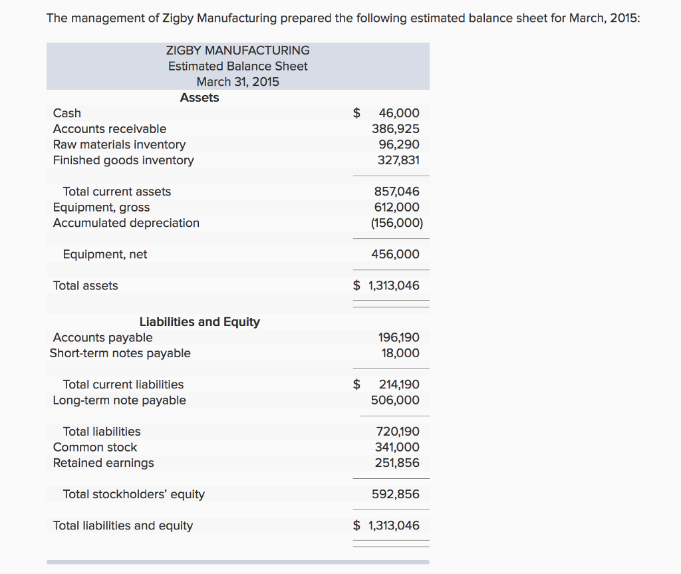
Task: Click the Cash amount 46,000
Action: 399,113
